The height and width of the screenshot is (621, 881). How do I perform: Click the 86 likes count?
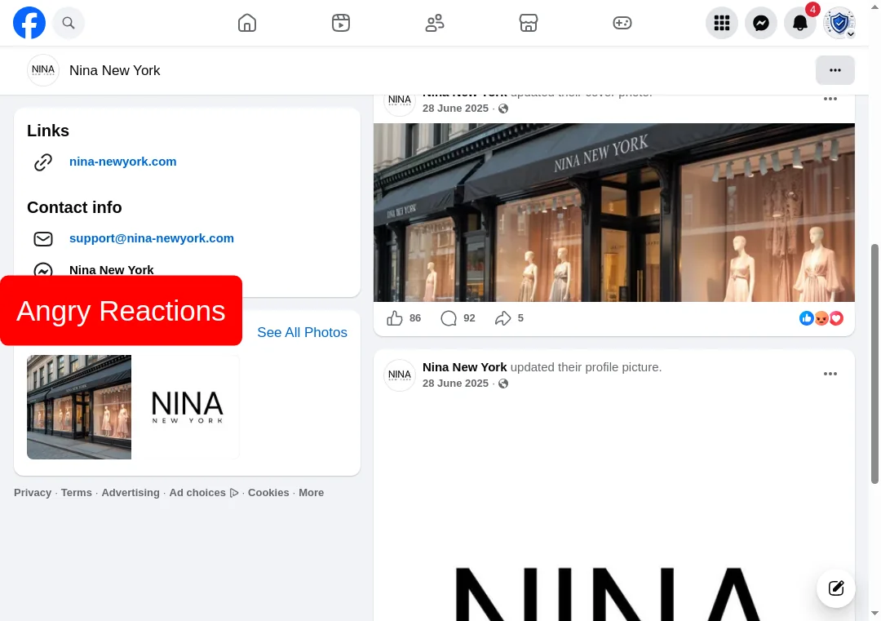415,318
